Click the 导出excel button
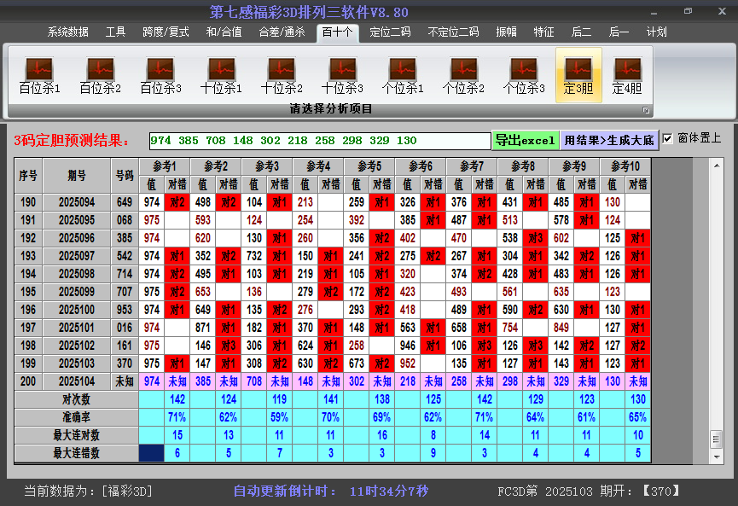This screenshot has height=506, width=738. tap(526, 140)
